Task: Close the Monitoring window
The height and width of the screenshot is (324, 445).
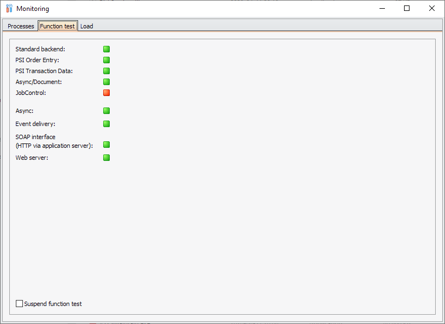Action: coord(432,8)
